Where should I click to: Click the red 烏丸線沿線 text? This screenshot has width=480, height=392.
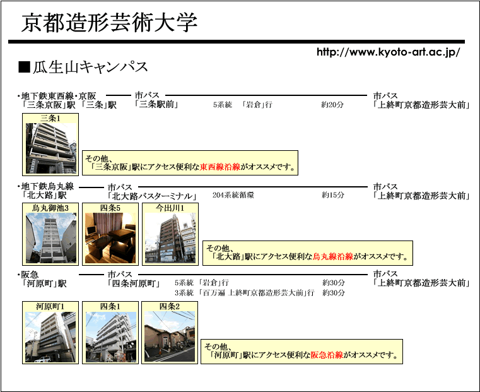[x=333, y=257]
